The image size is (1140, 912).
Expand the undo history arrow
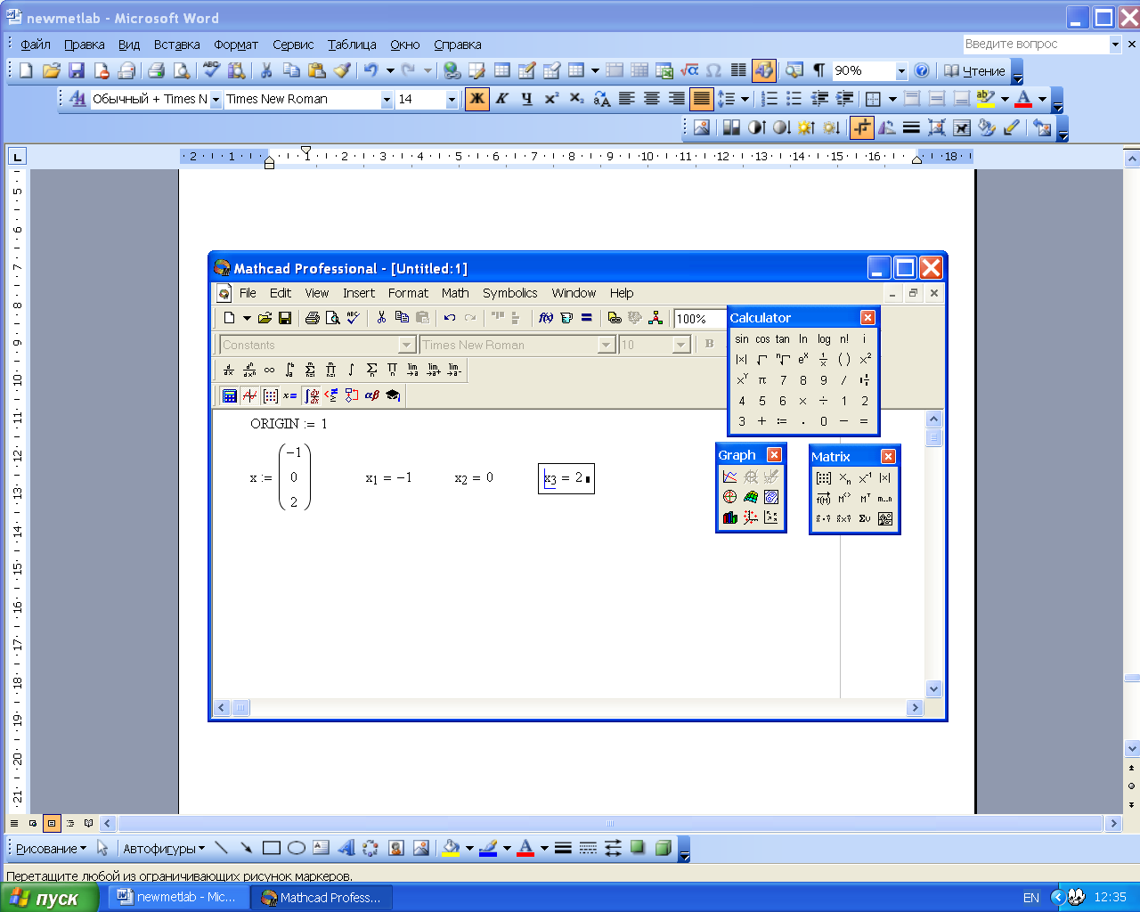point(389,70)
